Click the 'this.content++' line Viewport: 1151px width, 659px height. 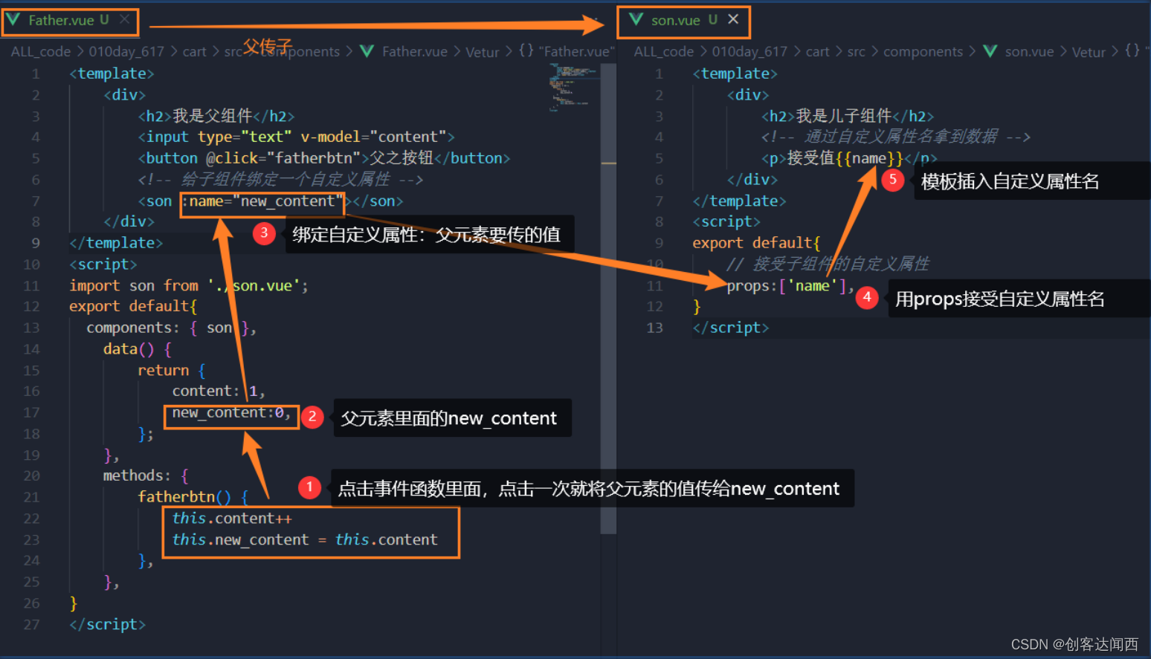pos(232,518)
